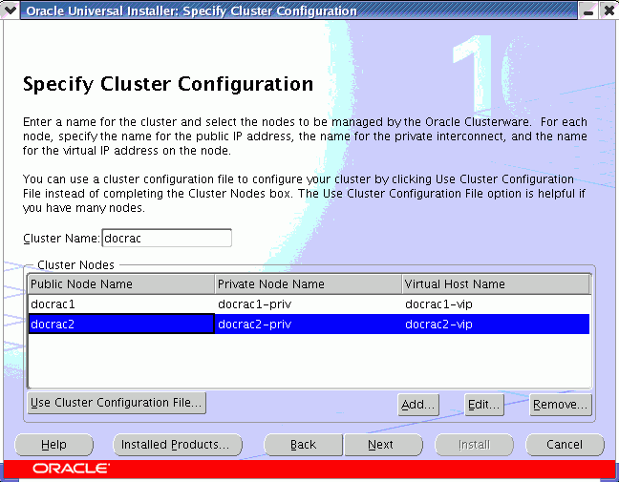Viewport: 619px width, 482px height.
Task: Click the docrac2-priv cell
Action: coord(308,325)
